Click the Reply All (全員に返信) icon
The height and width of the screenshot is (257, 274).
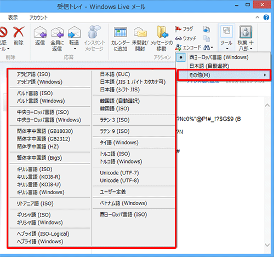click(57, 32)
